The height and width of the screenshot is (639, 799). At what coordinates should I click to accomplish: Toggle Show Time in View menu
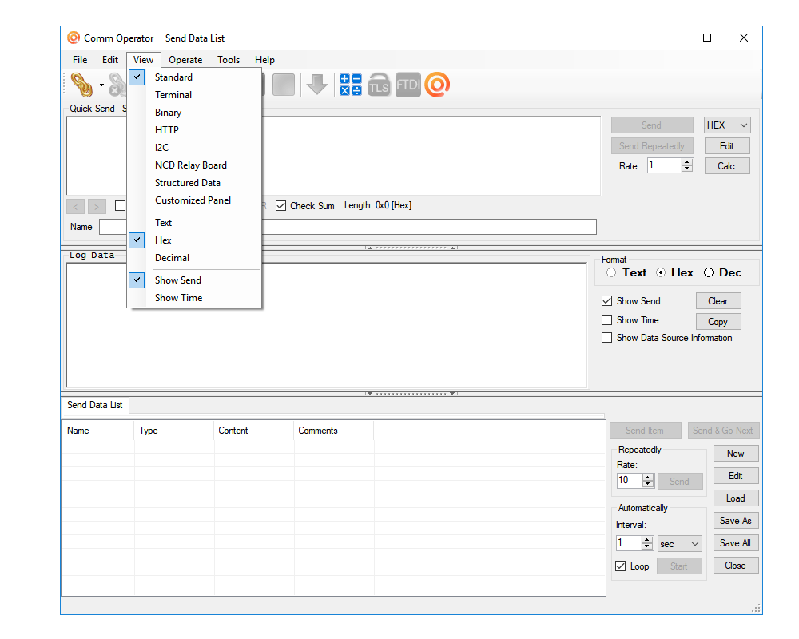(194, 298)
